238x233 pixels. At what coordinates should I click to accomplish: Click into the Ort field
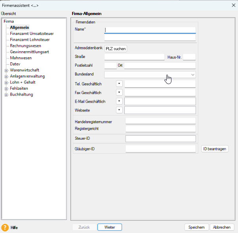point(160,66)
